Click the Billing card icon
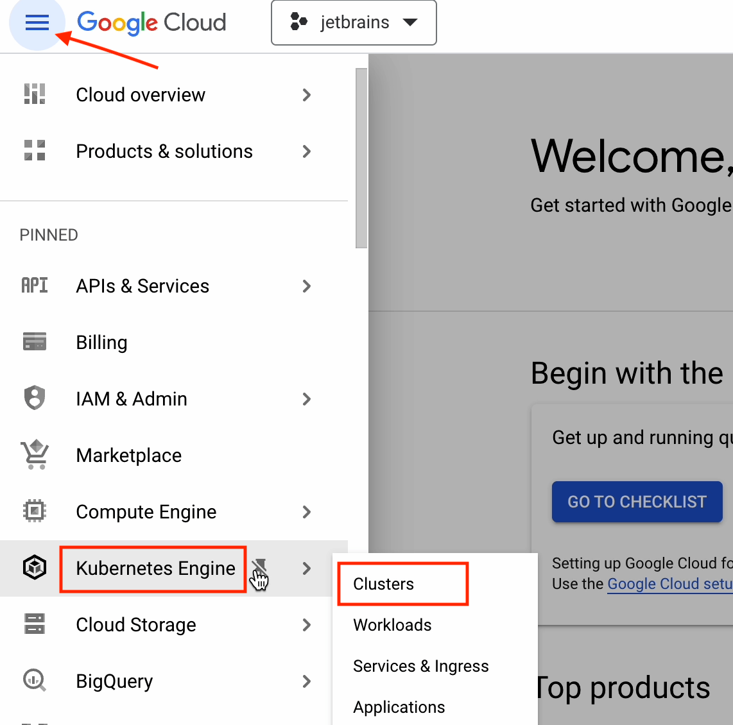 35,342
